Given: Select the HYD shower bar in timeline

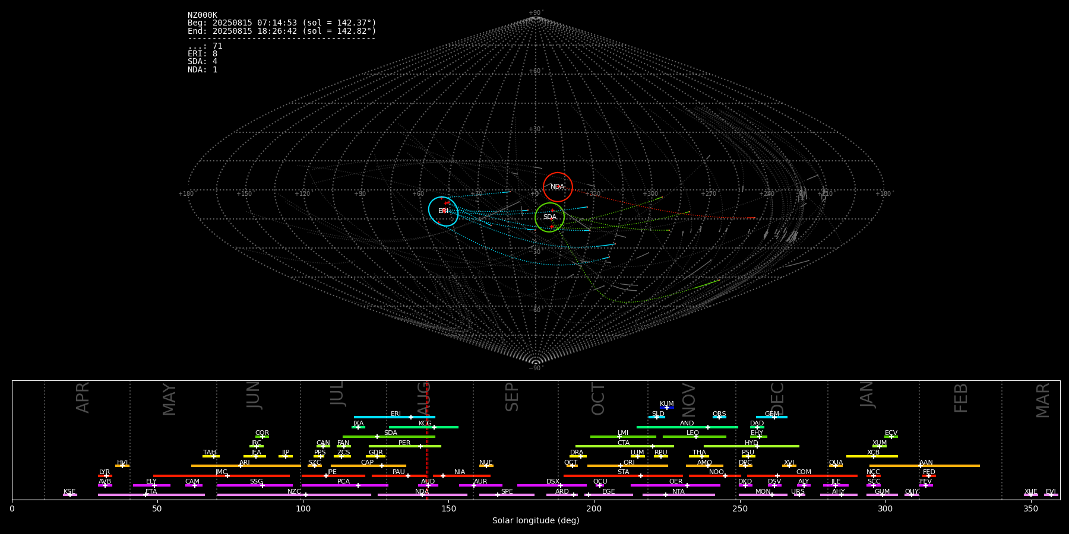Looking at the screenshot, I should (751, 446).
